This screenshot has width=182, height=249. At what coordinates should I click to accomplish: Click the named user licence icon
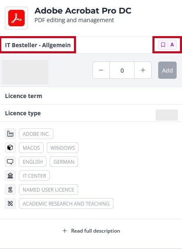tap(10, 190)
